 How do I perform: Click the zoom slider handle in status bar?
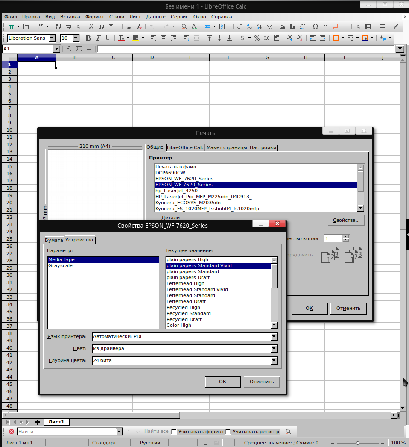coord(357,443)
